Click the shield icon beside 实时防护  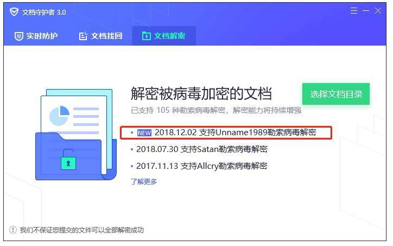point(18,36)
